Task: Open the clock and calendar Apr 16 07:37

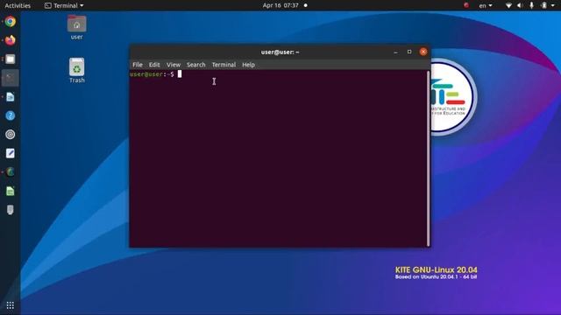Action: [280, 5]
